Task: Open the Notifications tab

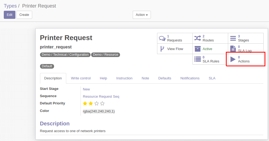Action: [190, 78]
